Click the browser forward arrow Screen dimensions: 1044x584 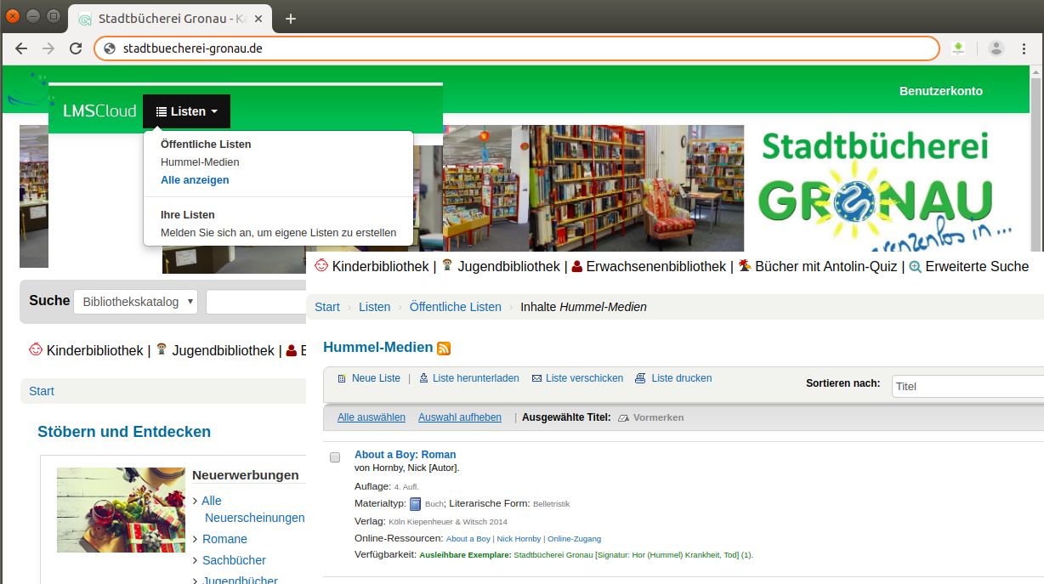coord(48,48)
